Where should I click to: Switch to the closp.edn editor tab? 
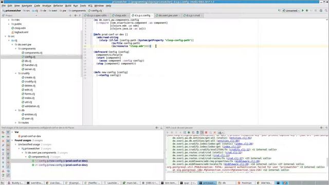coord(120,15)
